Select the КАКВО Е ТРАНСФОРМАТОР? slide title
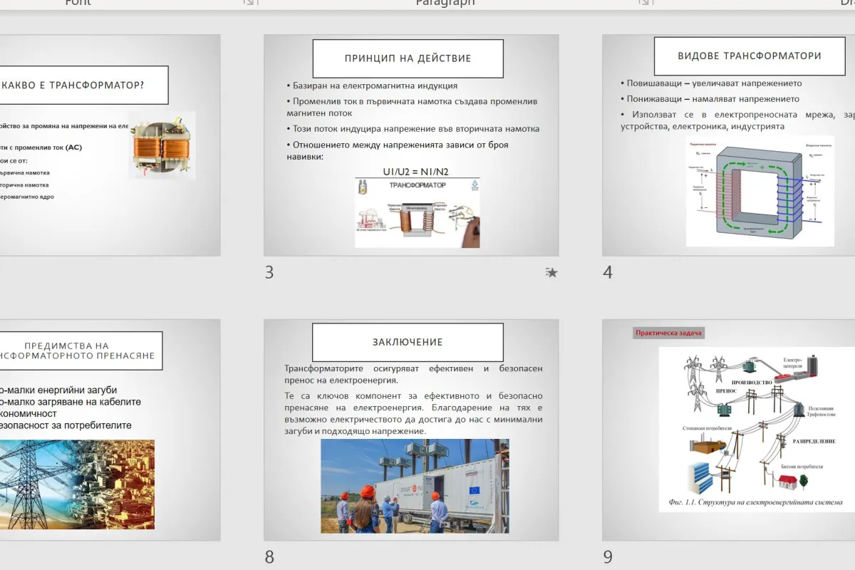The width and height of the screenshot is (855, 570). pos(80,85)
